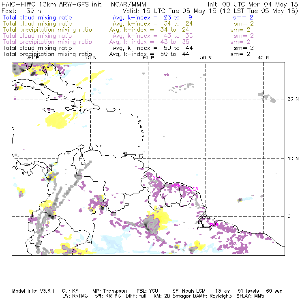Click the "SF: Noah LSM" model setting
300x300 pixels.
[x=189, y=291]
